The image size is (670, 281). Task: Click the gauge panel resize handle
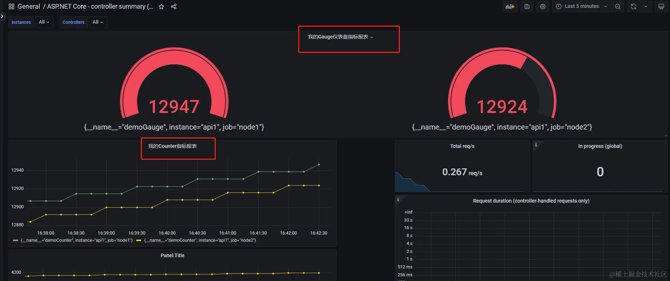666,135
